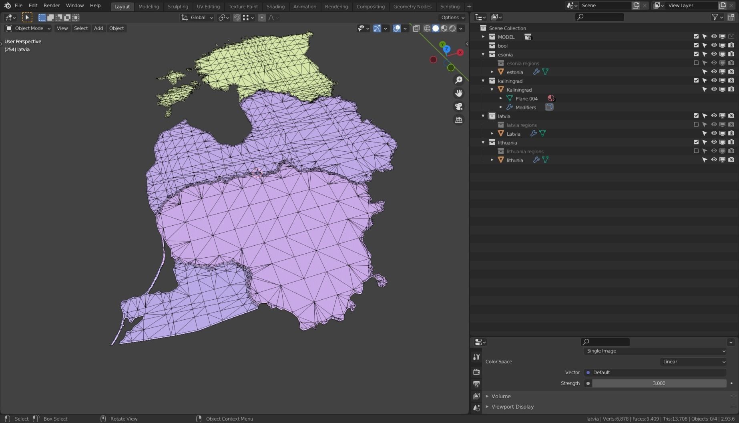Click the zoom magnifier viewport gizmo
Screen dimensions: 739x423
459,80
